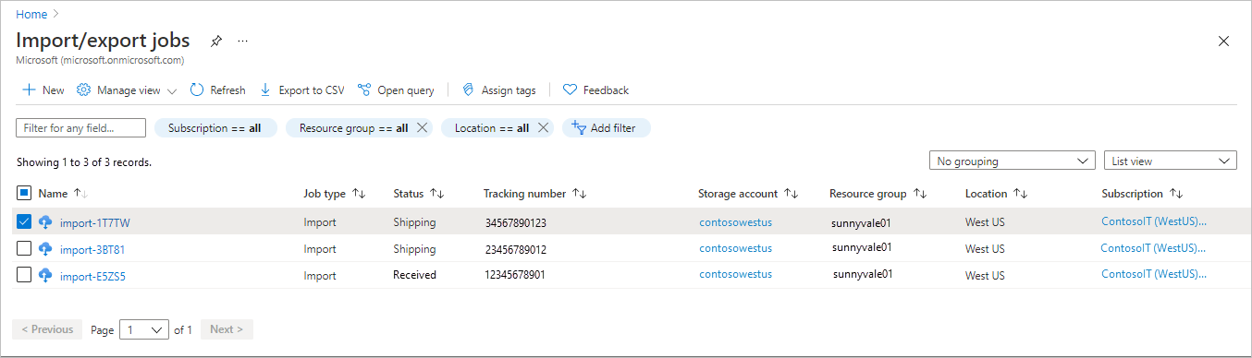
Task: Go to the Next page
Action: [x=227, y=329]
